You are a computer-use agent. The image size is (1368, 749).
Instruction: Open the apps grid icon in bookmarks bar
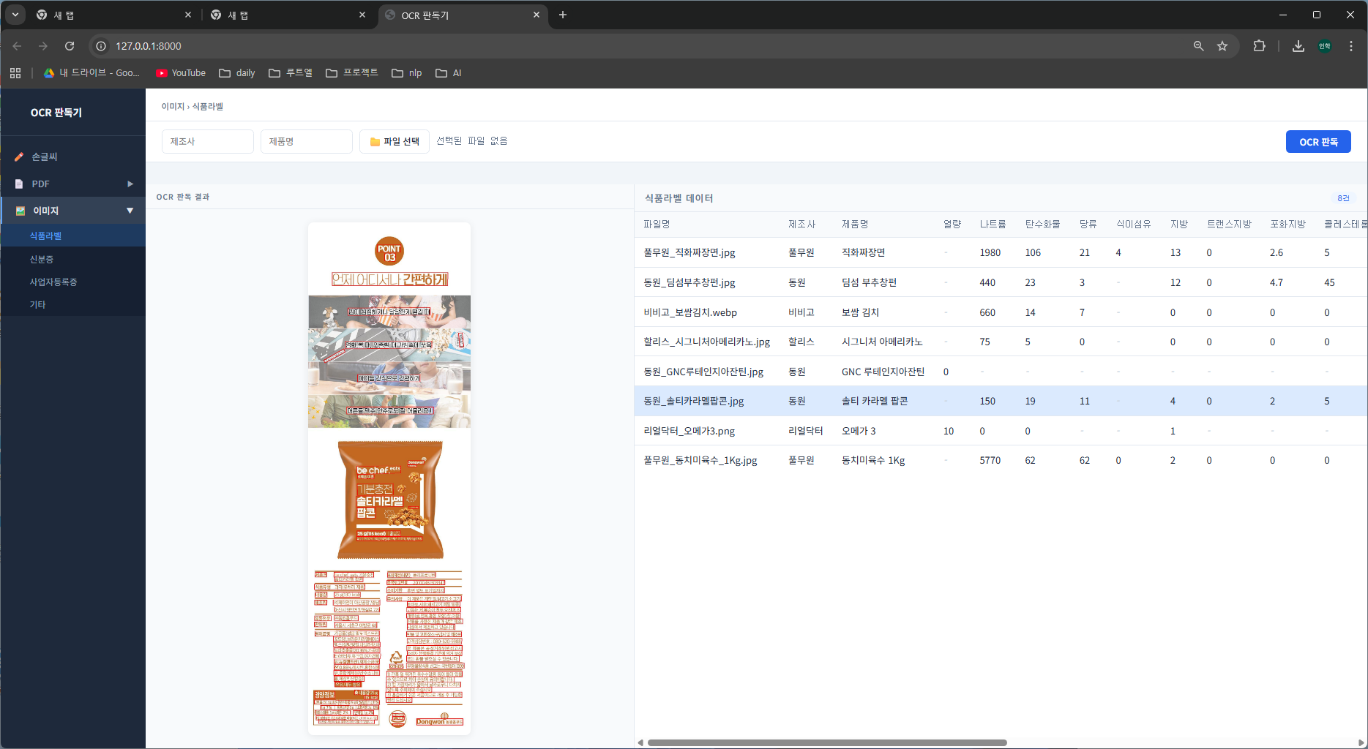point(15,73)
